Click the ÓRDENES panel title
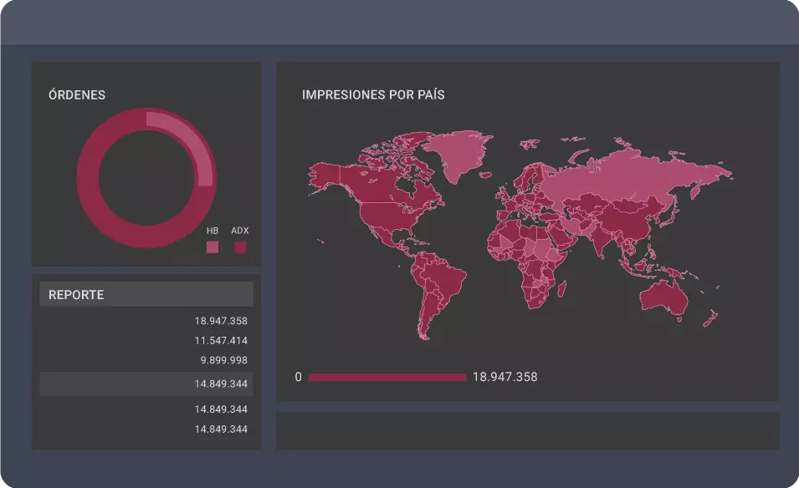 (77, 95)
